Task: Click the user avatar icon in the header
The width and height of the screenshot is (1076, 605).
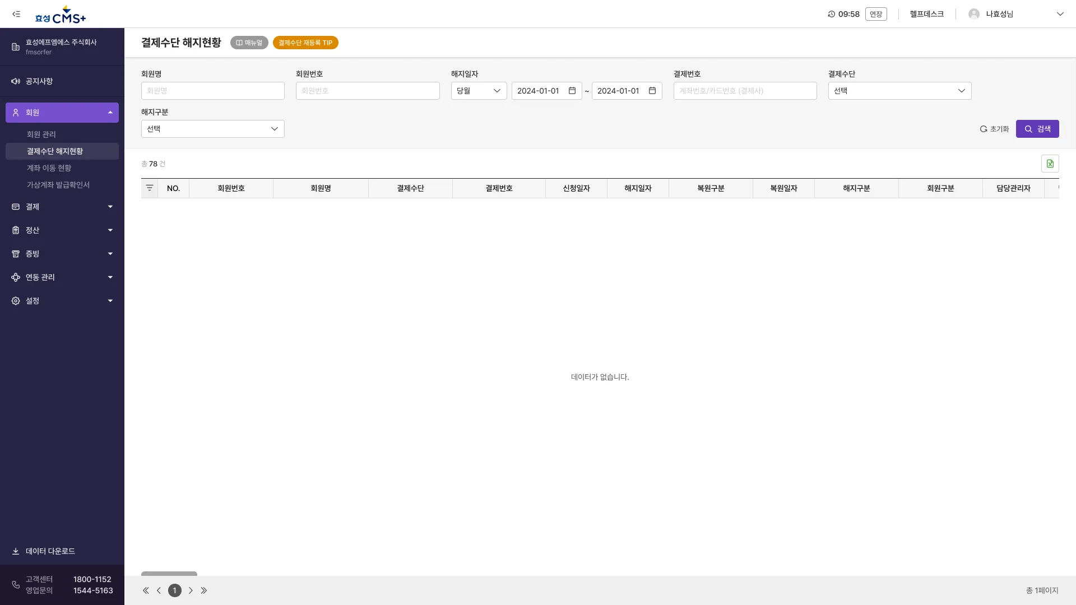Action: tap(974, 14)
